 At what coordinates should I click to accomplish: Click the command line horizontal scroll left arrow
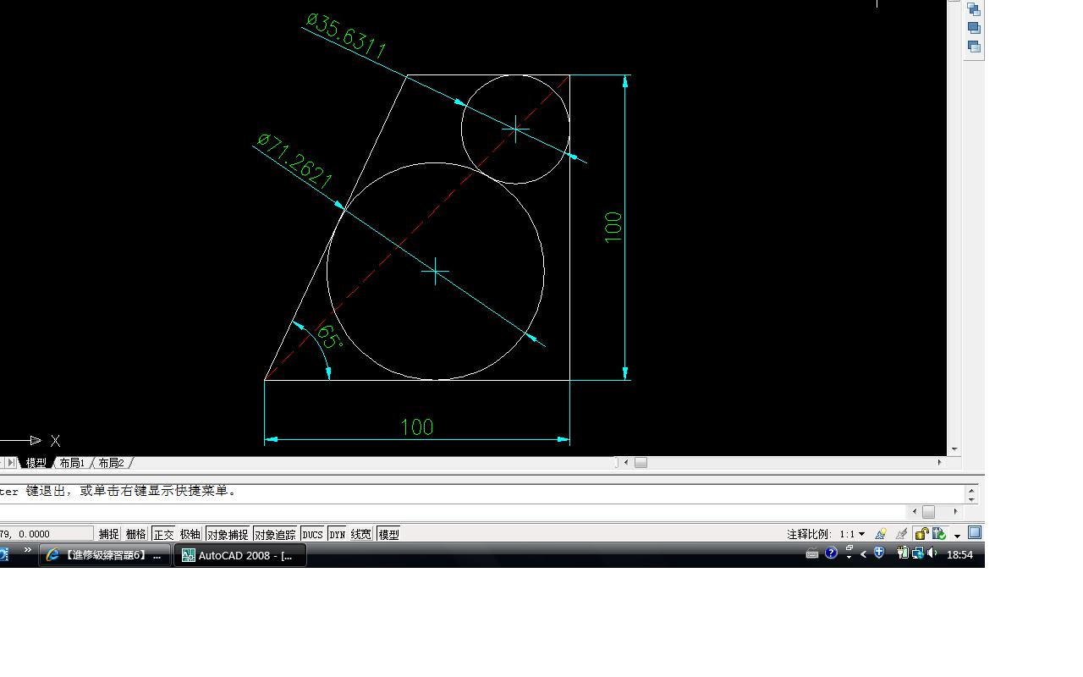click(x=914, y=512)
